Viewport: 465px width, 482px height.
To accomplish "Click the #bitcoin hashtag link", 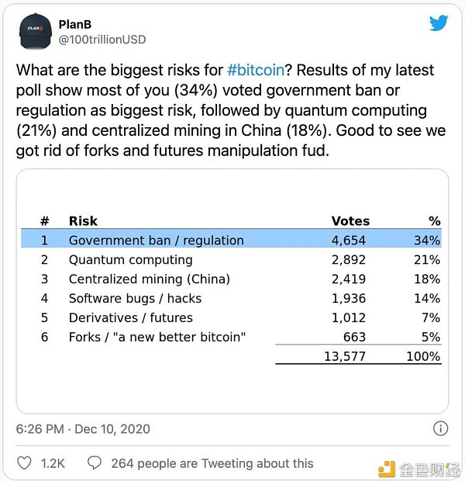I will click(256, 70).
